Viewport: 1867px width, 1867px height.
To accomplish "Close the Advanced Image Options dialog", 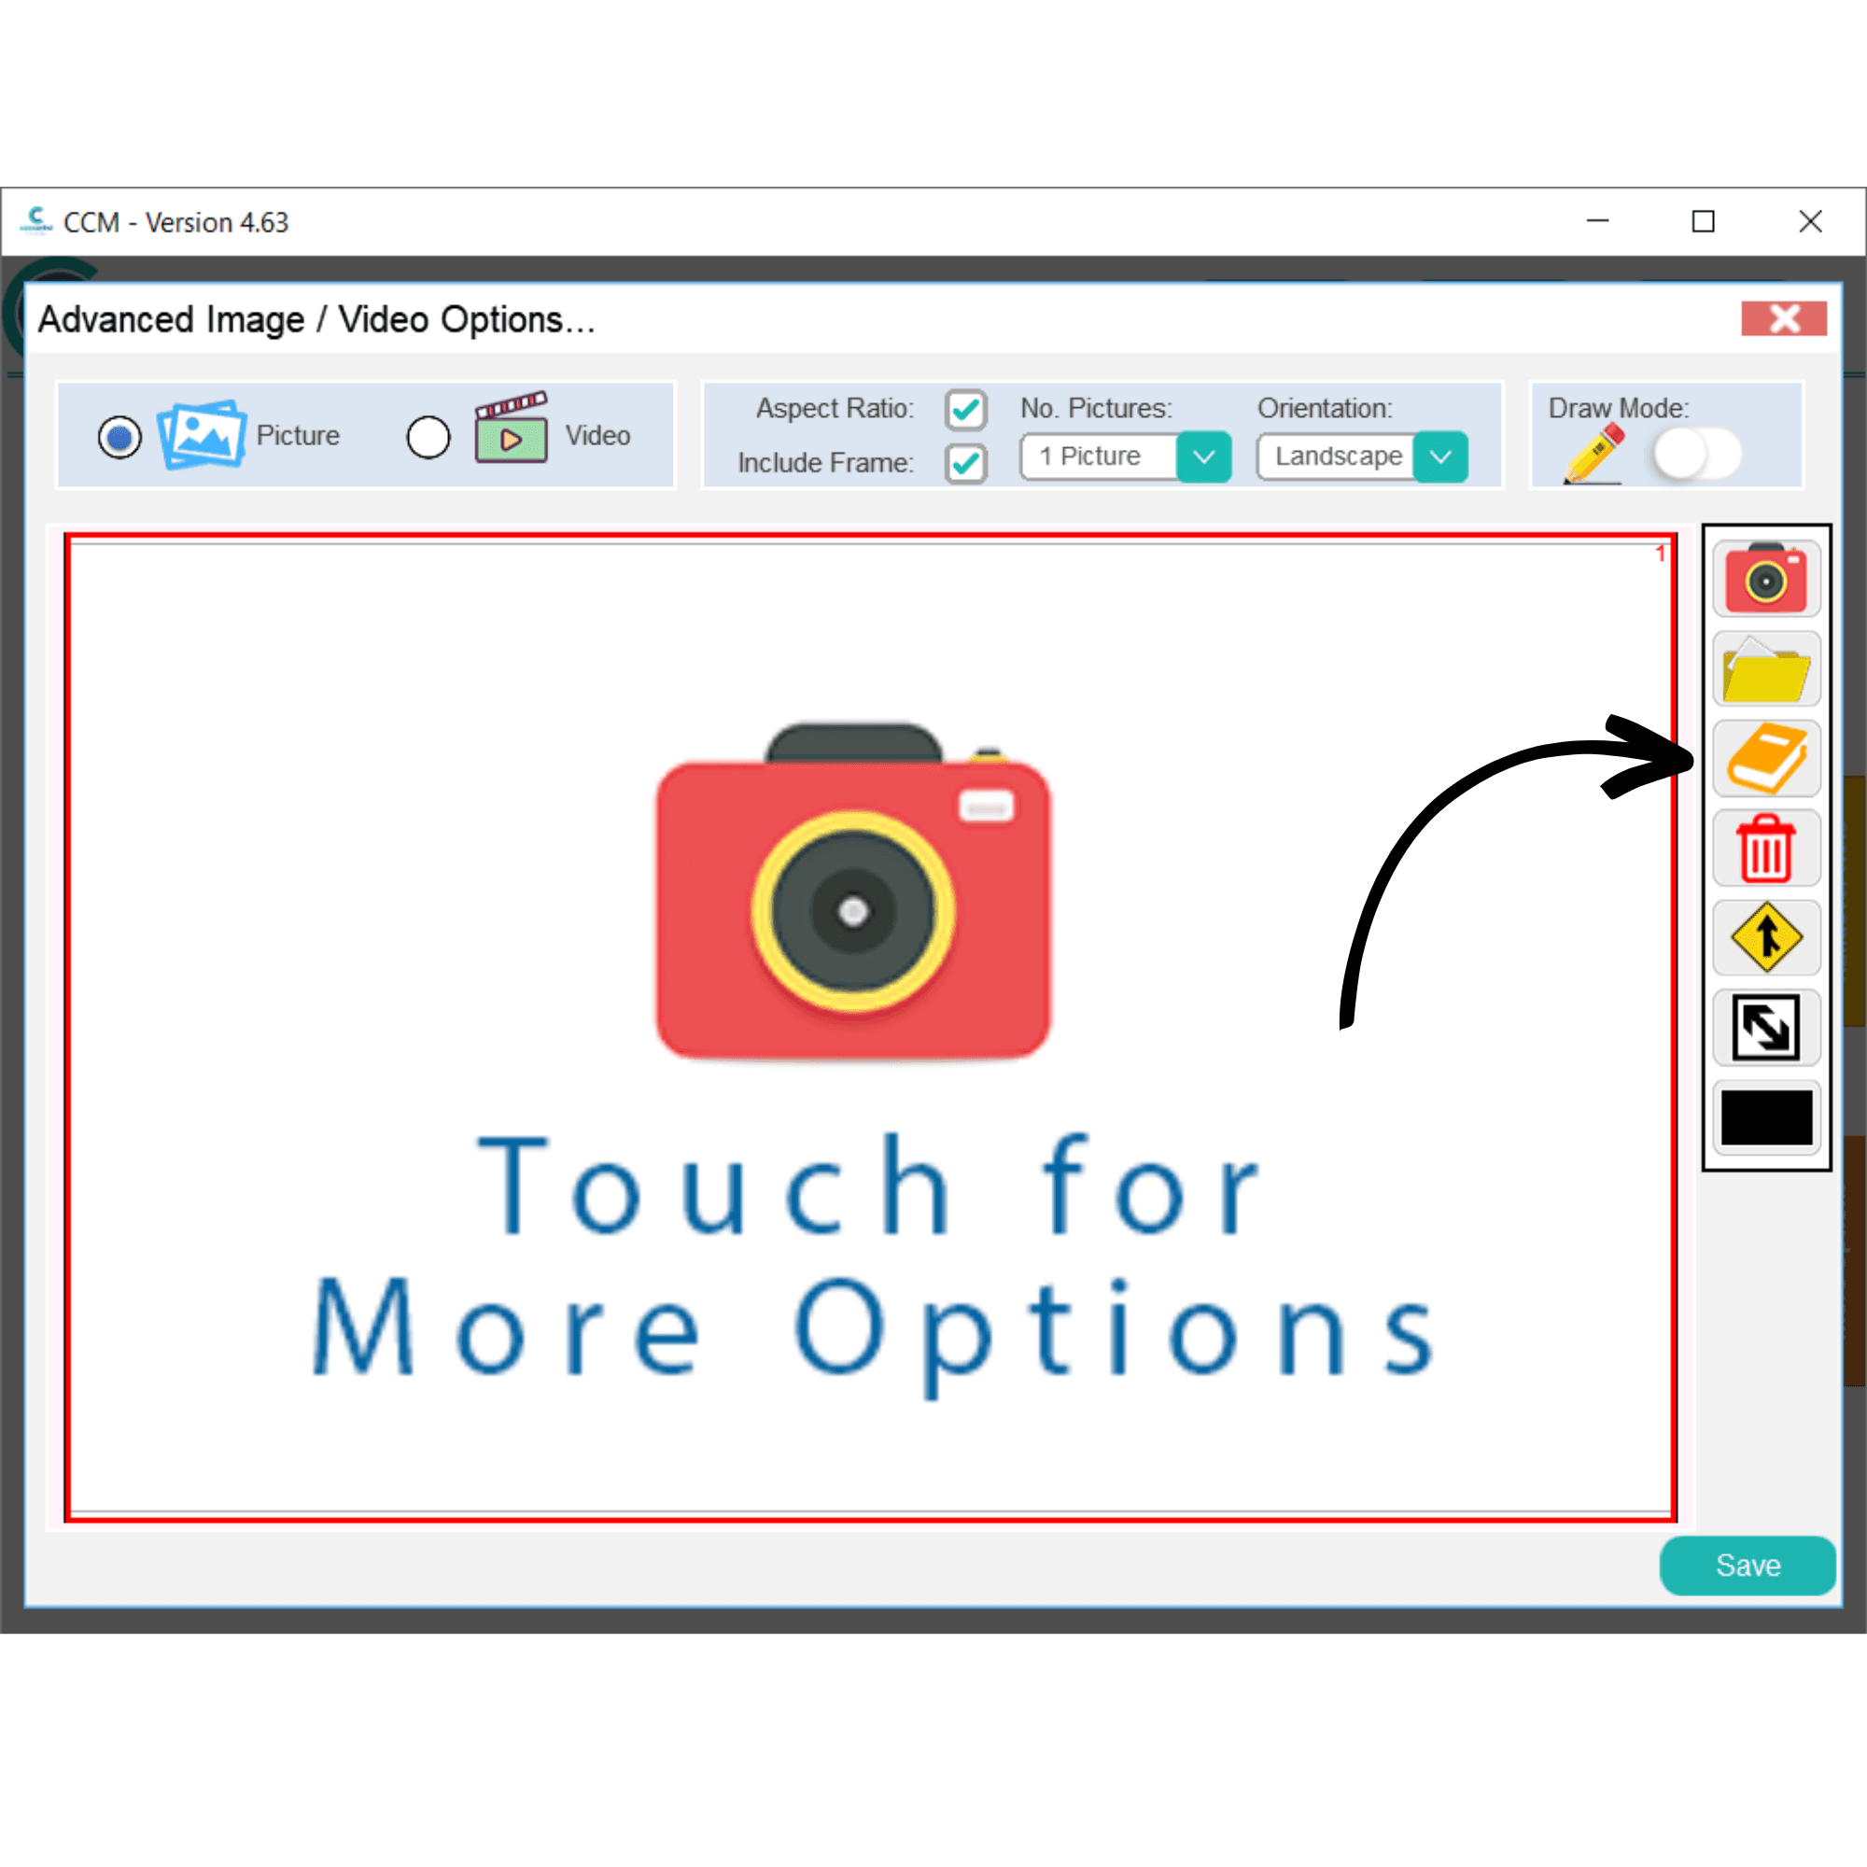I will pyautogui.click(x=1784, y=318).
